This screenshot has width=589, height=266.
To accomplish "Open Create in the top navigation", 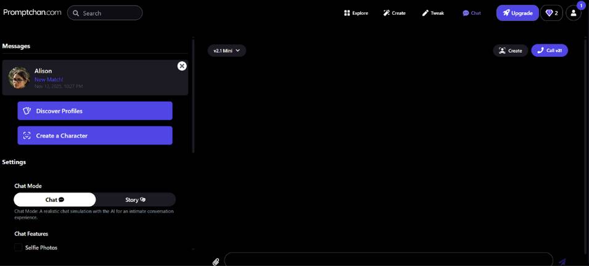I will point(394,13).
